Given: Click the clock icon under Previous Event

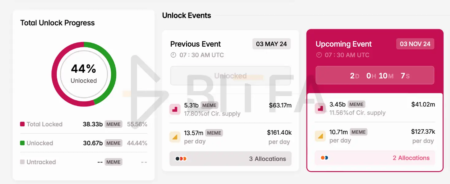Looking at the screenshot, I should click(x=174, y=55).
